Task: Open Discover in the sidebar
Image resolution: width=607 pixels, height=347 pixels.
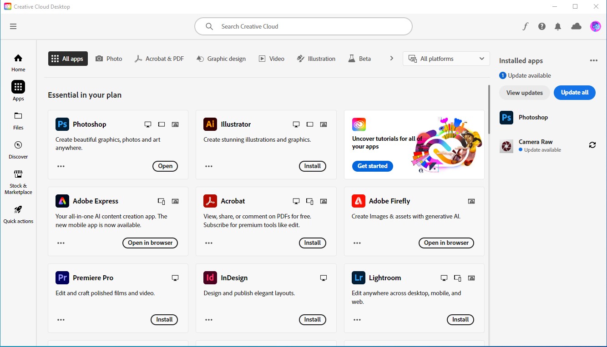Action: (x=18, y=150)
